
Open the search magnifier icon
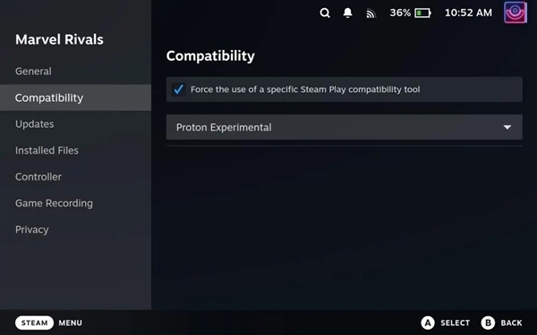point(325,13)
